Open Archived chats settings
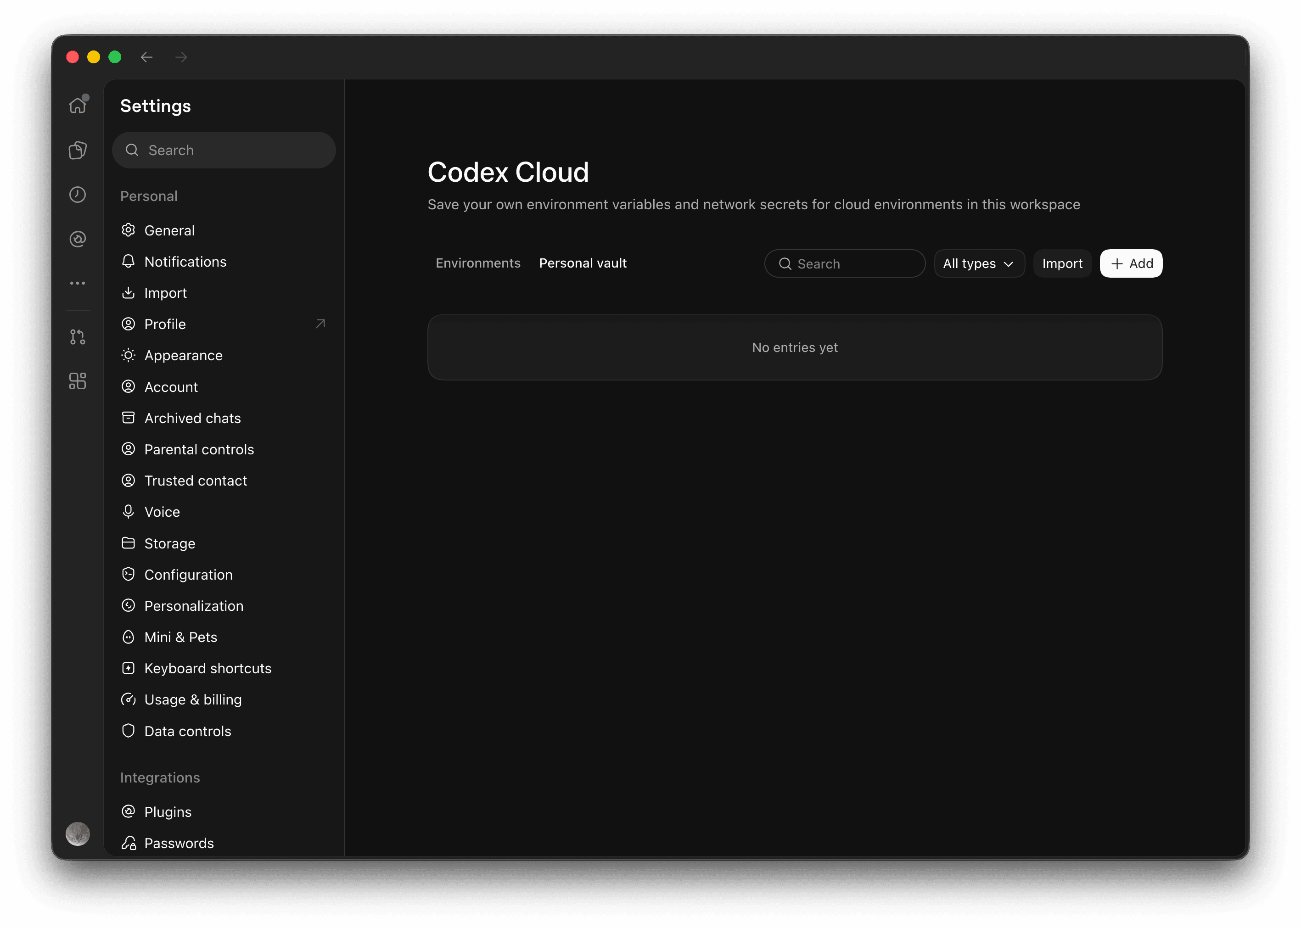Screen dimensions: 1301x928 tap(224, 418)
